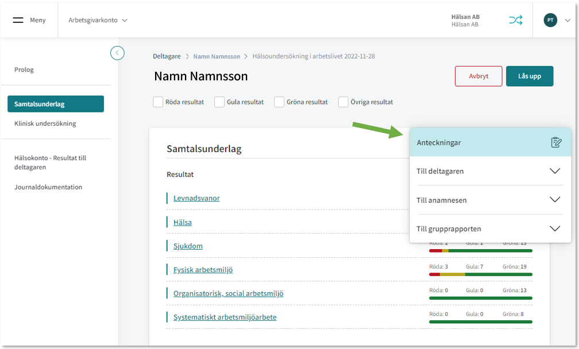Click the Organisatorisk arbetsmiljö result bar
The height and width of the screenshot is (349, 579).
480,298
